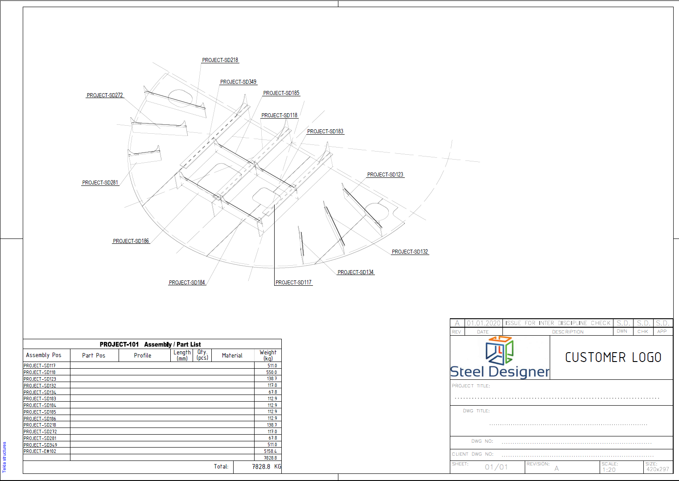
Task: Click the PROJECT-SD186 callout label in drawing
Action: pos(131,241)
